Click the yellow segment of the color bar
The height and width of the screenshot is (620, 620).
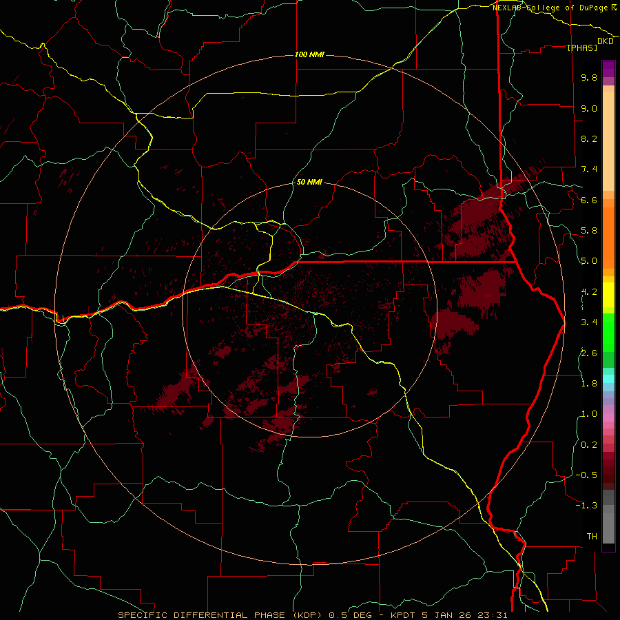coord(608,295)
